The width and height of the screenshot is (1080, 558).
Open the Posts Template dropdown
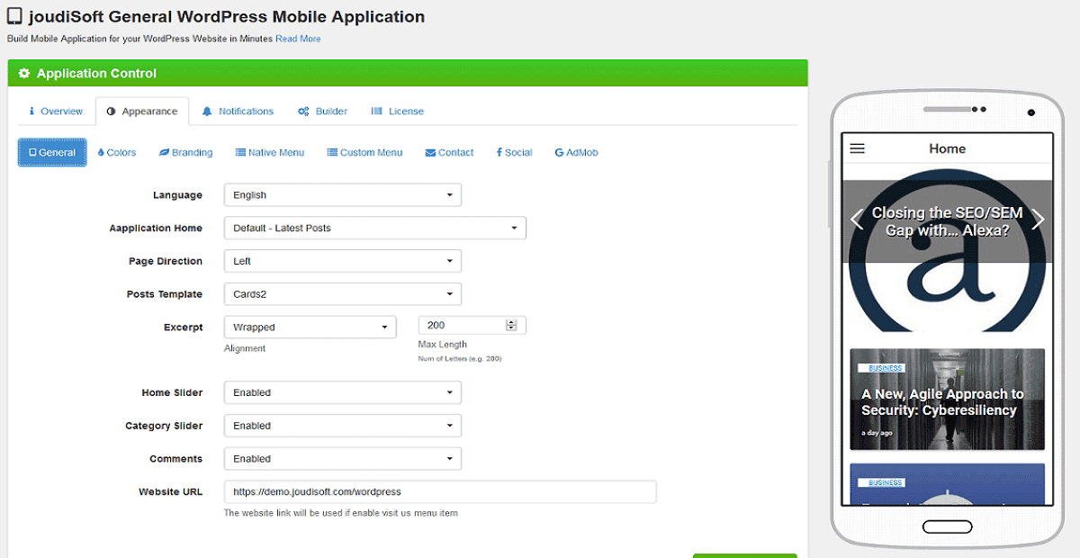tap(342, 294)
